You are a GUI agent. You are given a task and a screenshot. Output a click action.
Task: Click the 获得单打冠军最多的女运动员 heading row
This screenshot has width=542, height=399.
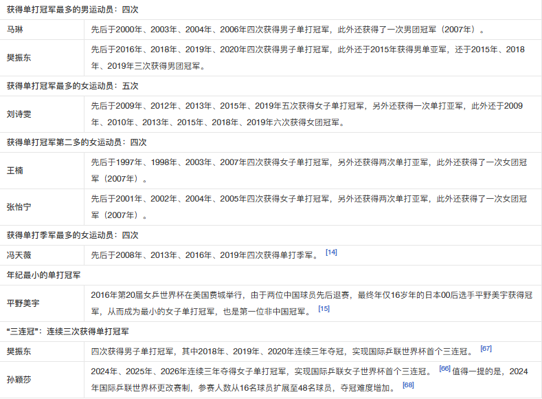(271, 86)
